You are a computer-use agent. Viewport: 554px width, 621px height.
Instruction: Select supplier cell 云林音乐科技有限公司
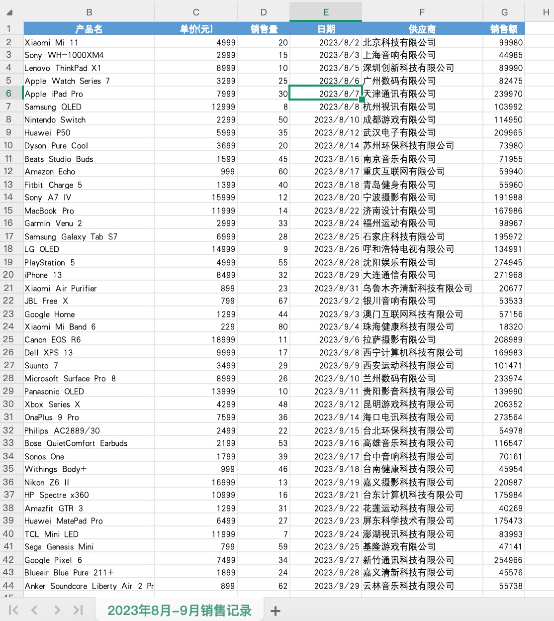(422, 586)
